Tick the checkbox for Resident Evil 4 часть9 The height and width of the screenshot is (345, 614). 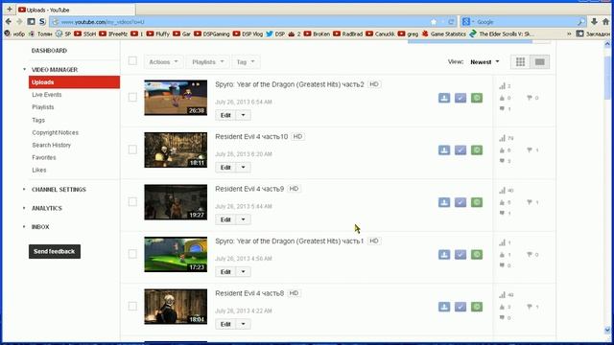132,201
